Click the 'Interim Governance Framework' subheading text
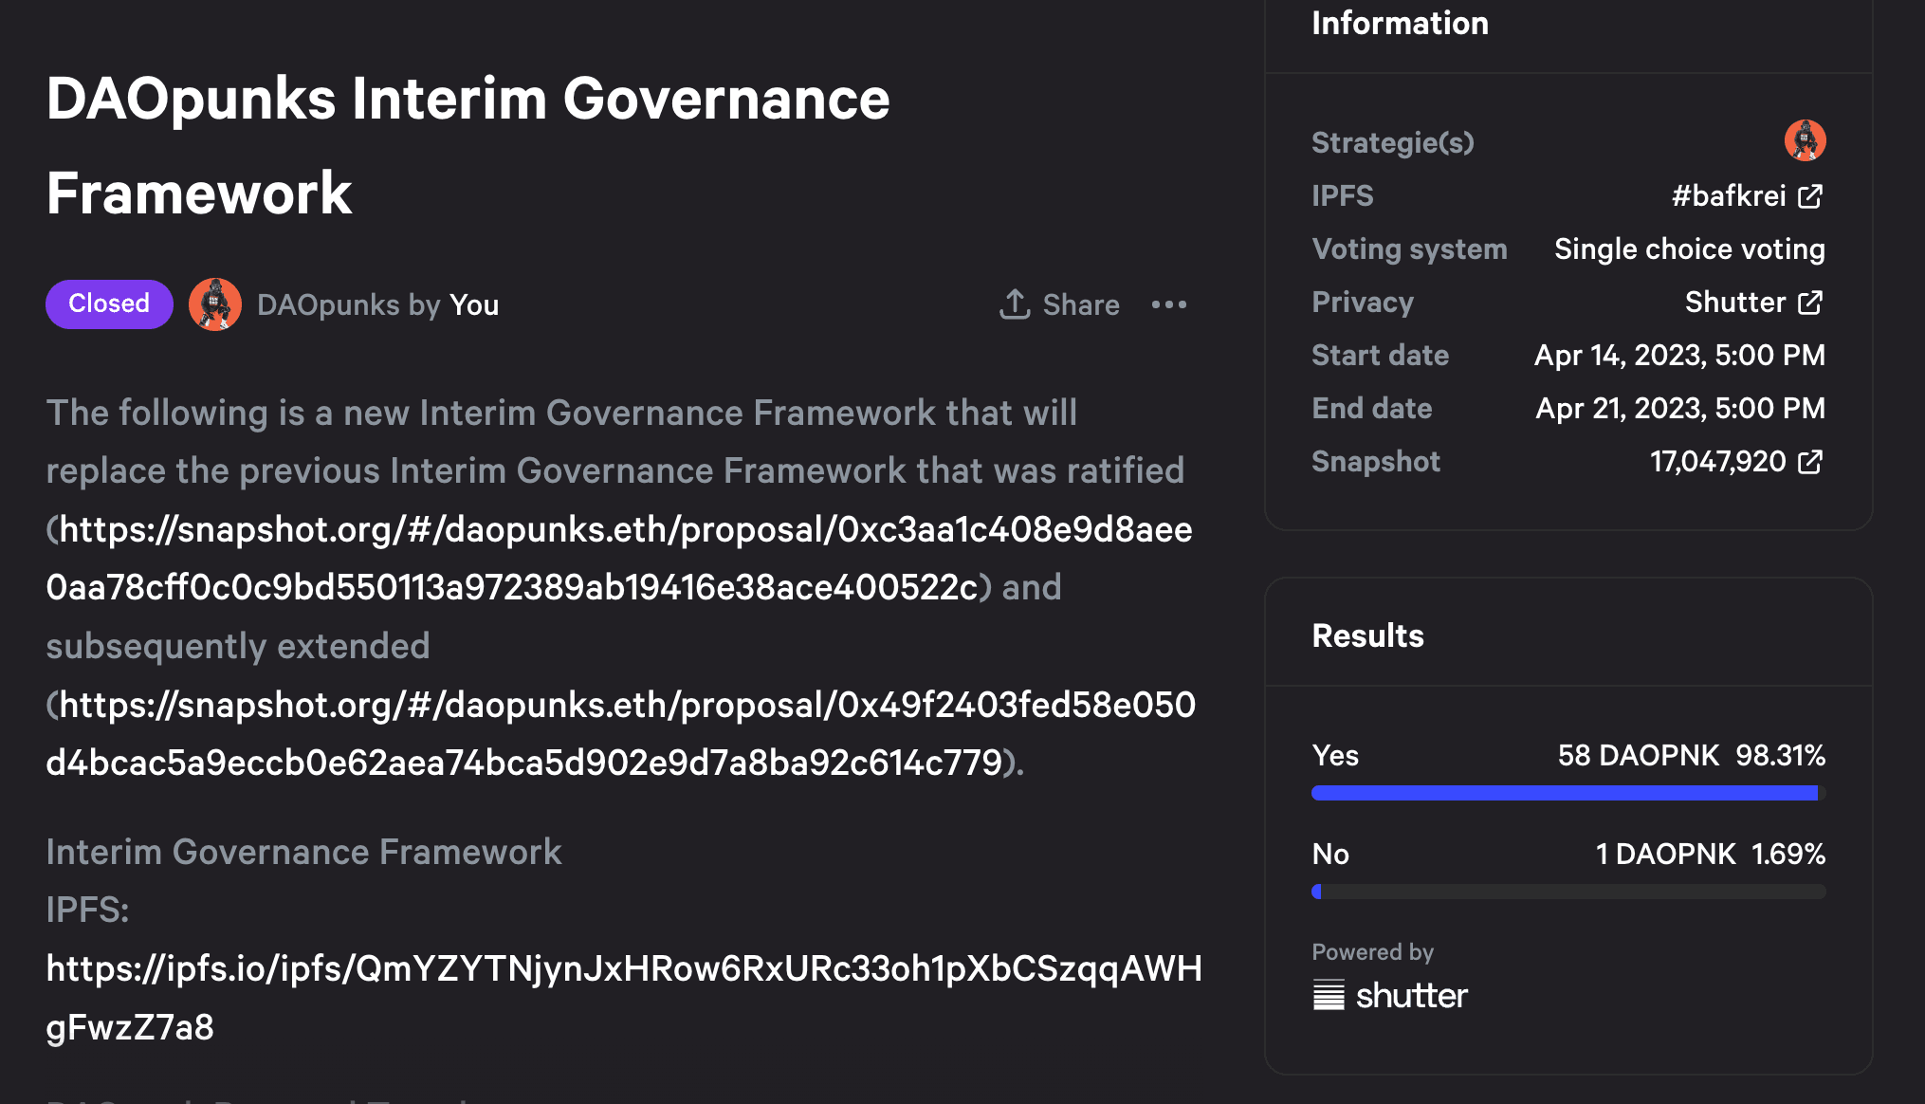 (x=303, y=853)
